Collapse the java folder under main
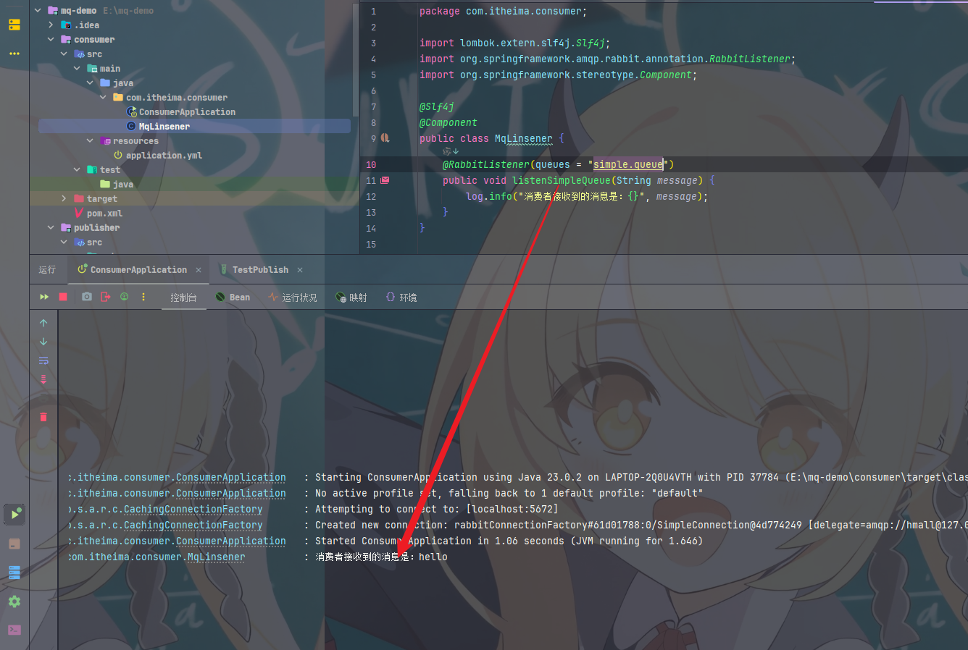 click(x=90, y=83)
